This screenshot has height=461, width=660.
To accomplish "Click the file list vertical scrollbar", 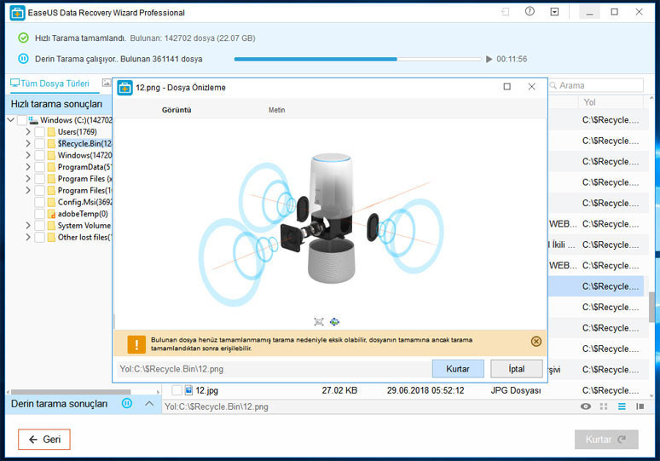I will (x=651, y=307).
